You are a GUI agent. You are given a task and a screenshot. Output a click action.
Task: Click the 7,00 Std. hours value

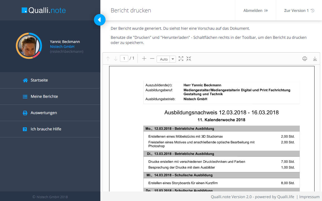pyautogui.click(x=288, y=162)
